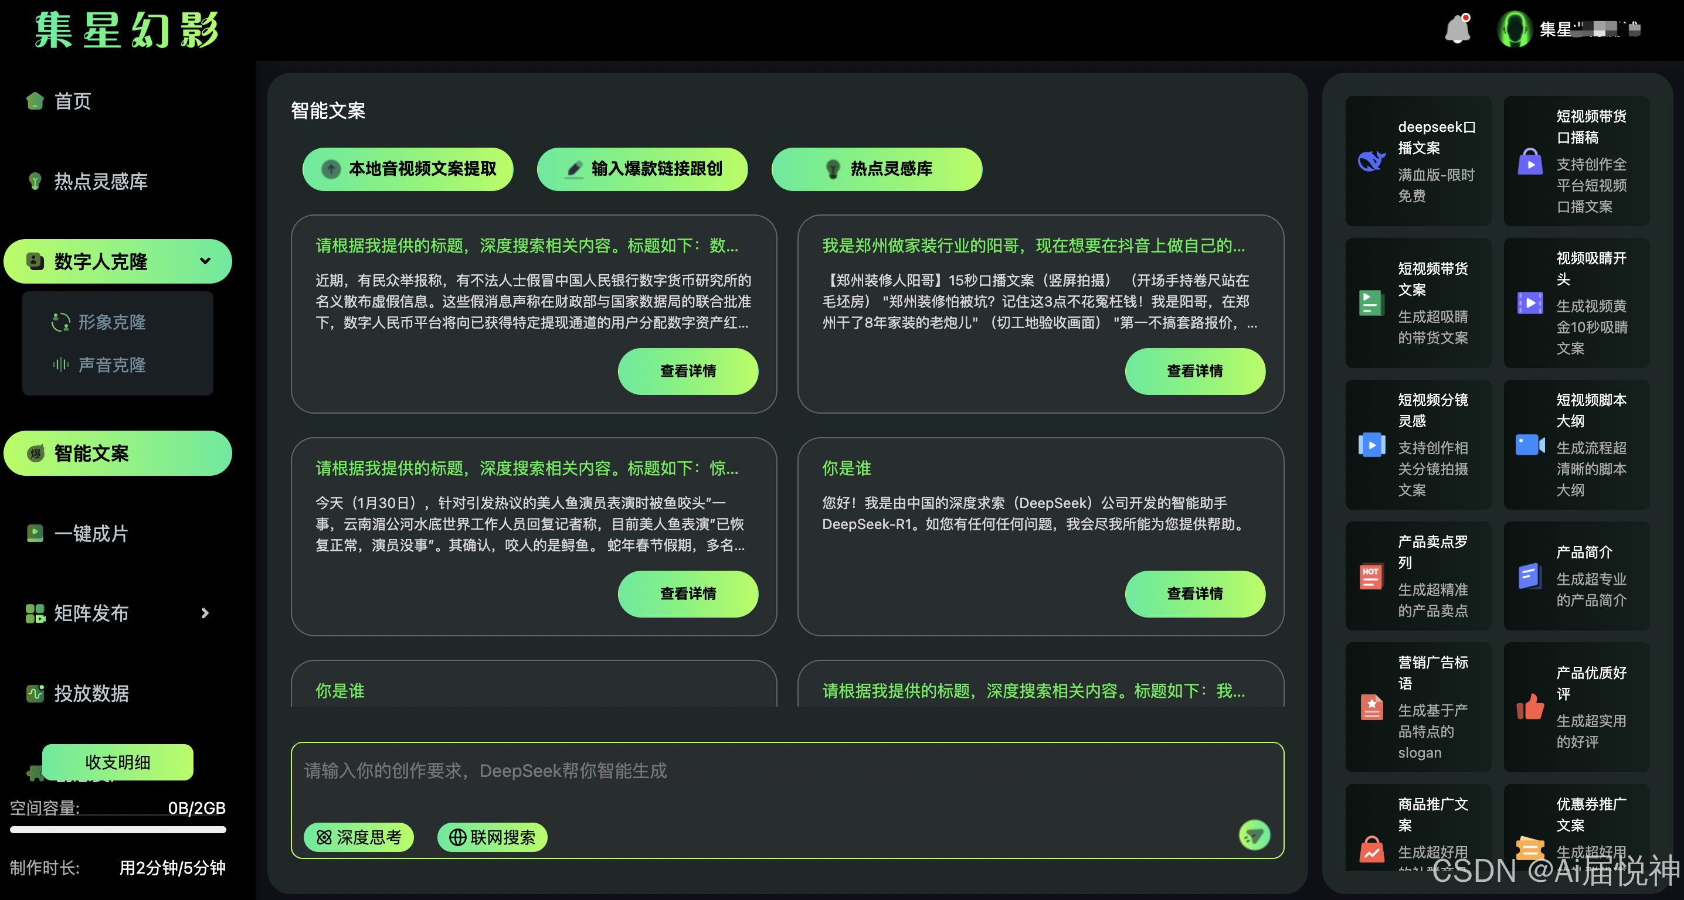Toggle 联网搜索 option
The image size is (1684, 900).
click(493, 837)
